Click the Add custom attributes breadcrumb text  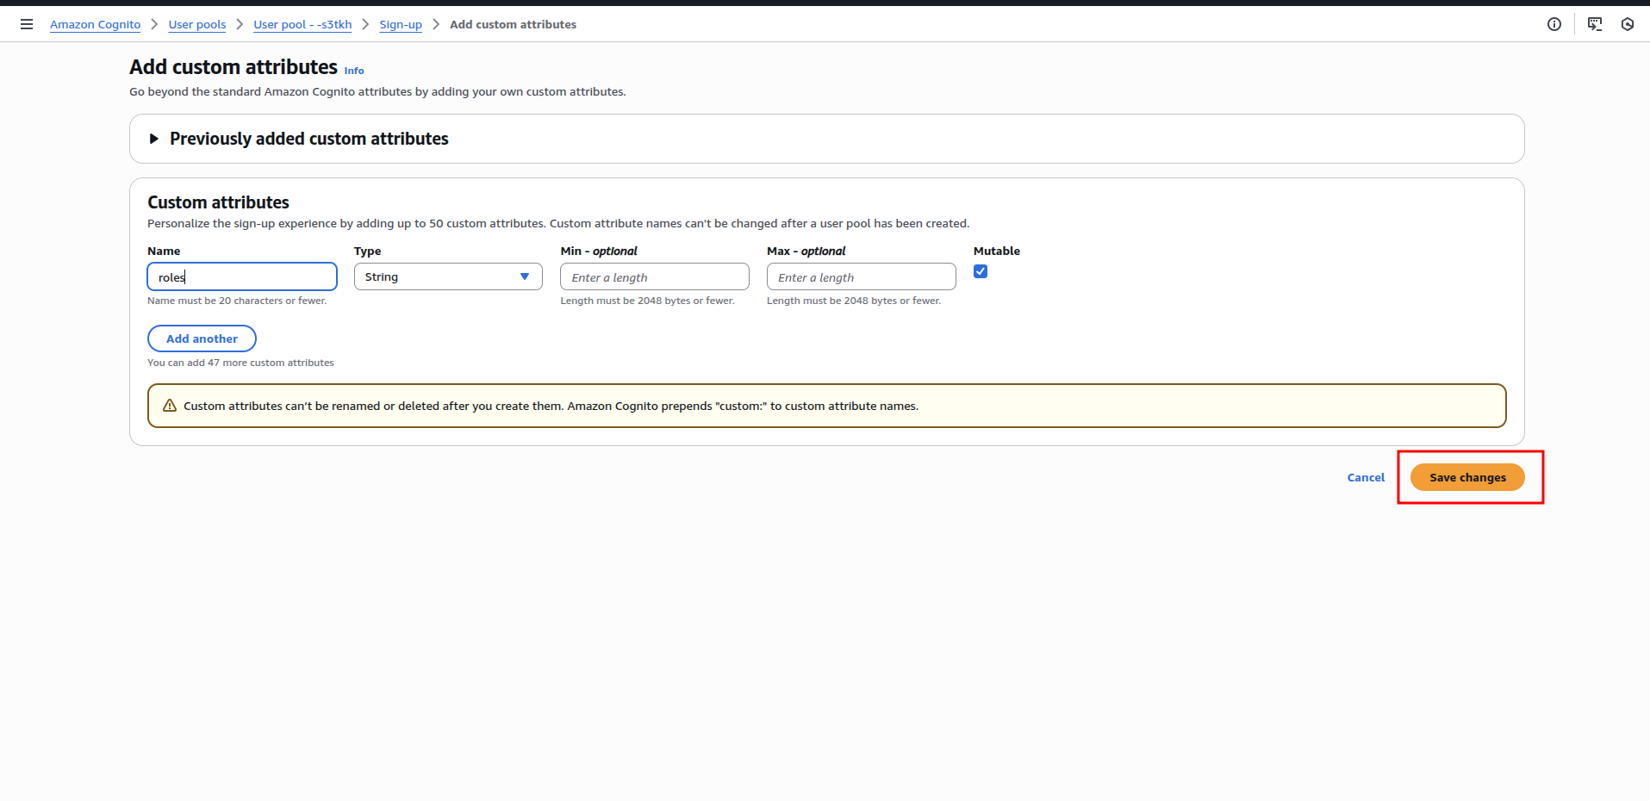[513, 24]
